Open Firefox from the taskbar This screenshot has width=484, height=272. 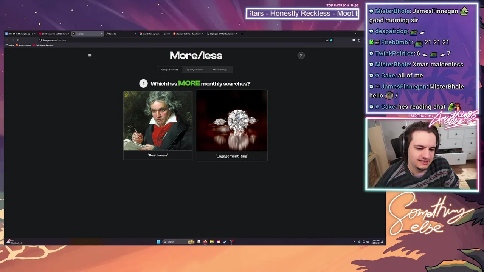pos(205,242)
